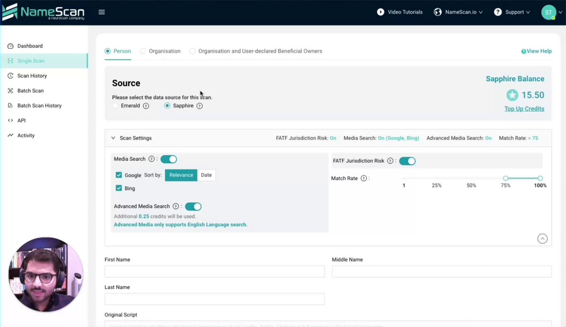Sort Google results by Relevance

(181, 175)
